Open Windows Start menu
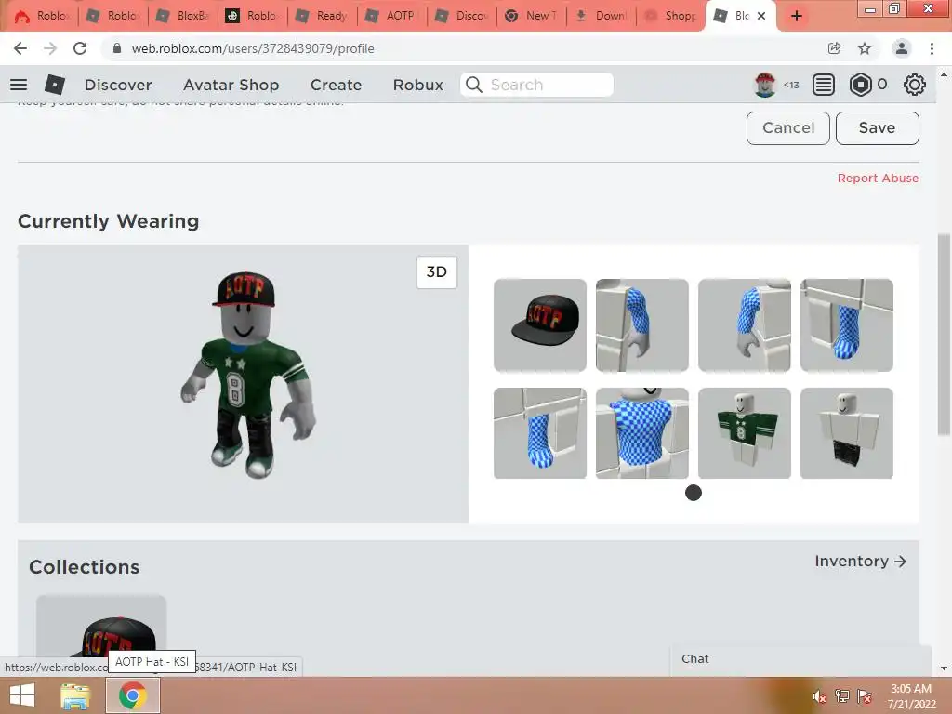The width and height of the screenshot is (952, 714). (22, 695)
